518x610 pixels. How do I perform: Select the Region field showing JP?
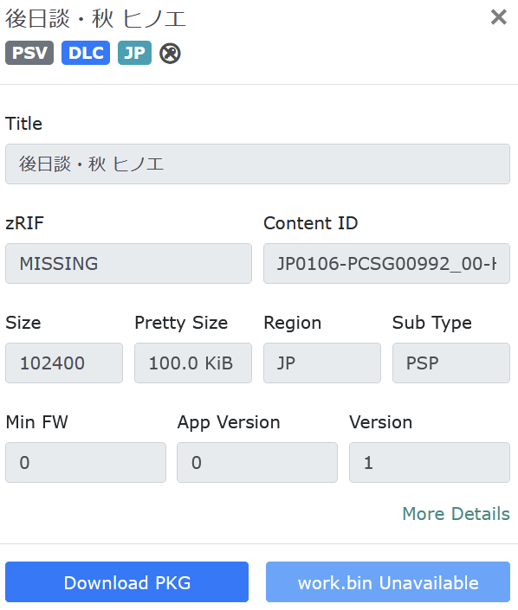tap(322, 363)
